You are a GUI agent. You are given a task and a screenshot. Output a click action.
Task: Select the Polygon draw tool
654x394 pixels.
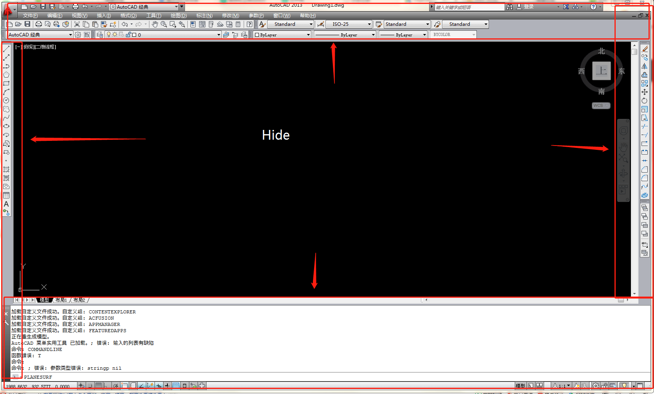[x=6, y=74]
